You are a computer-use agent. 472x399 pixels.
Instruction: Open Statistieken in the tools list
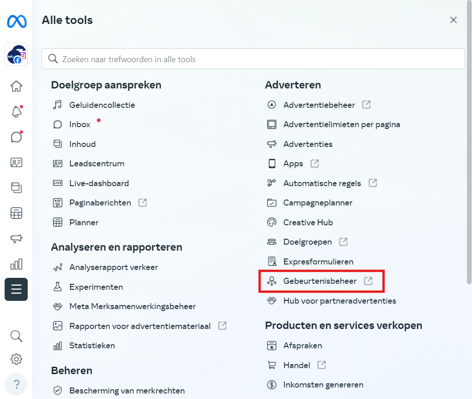[x=92, y=346]
